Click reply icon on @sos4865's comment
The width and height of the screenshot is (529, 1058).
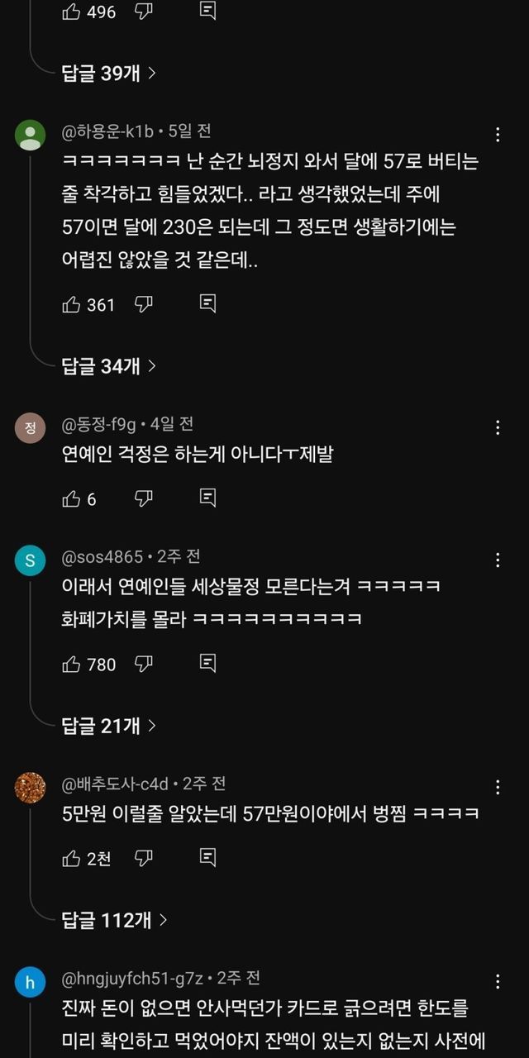208,664
